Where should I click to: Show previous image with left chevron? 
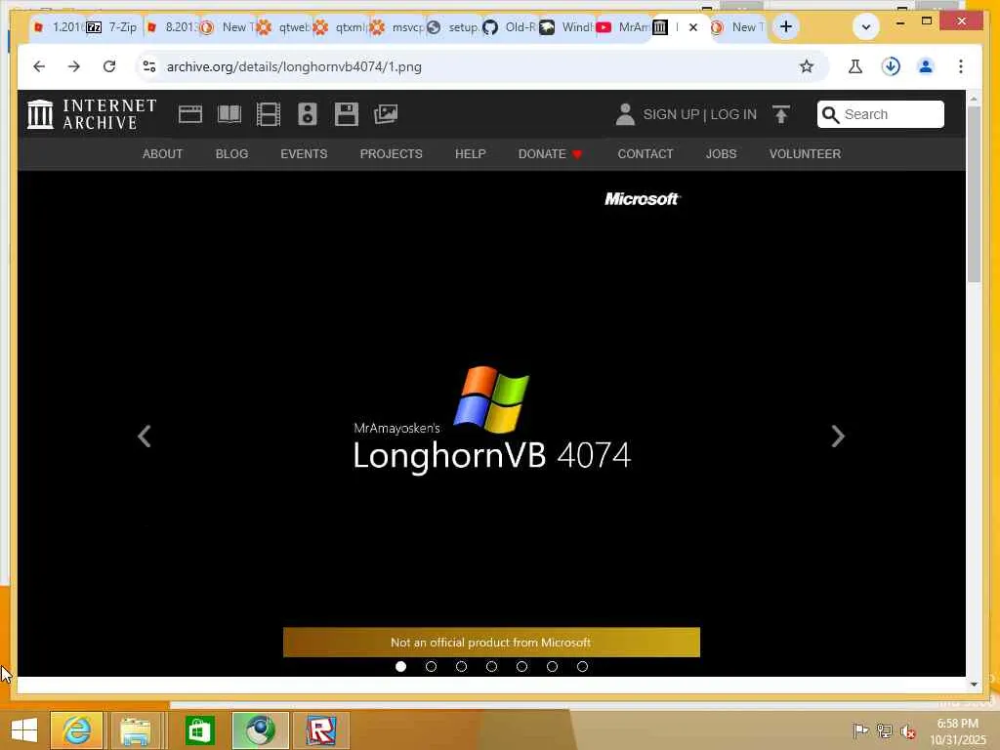pyautogui.click(x=145, y=437)
